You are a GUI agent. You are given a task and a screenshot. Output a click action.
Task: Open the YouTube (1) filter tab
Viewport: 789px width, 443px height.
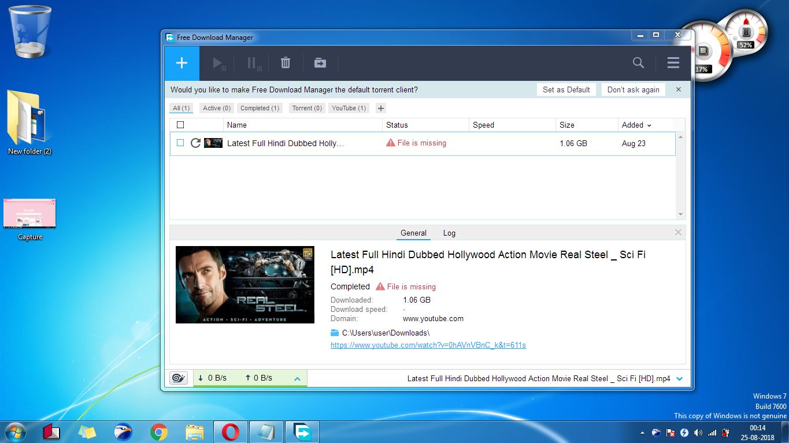coord(348,108)
